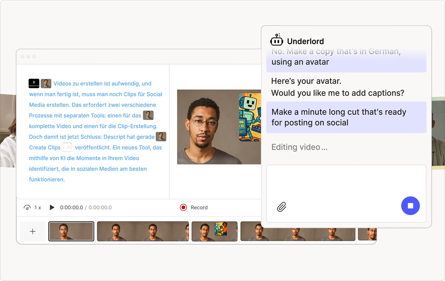Click the 'Make a minute long cut' message

pos(346,117)
